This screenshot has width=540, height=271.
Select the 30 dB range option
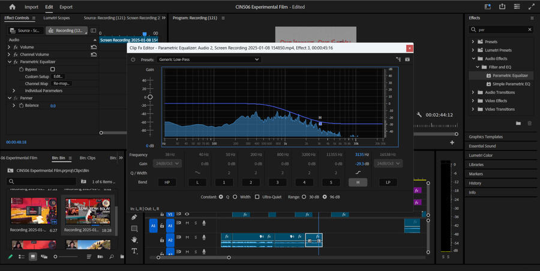pos(304,197)
